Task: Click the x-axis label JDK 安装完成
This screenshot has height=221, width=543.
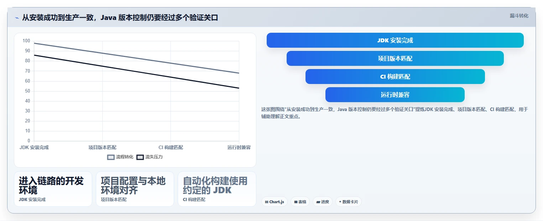Action: (34, 147)
